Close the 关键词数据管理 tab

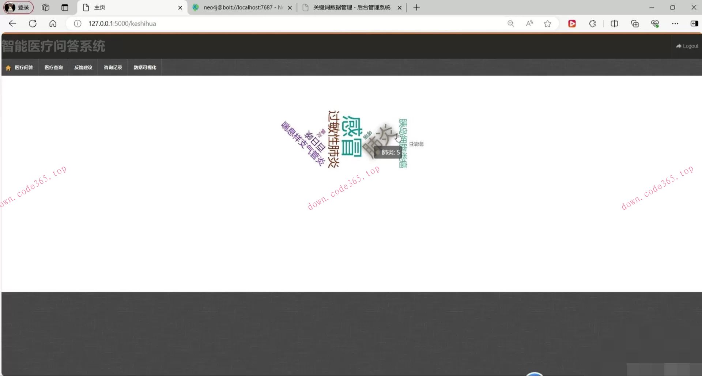[400, 7]
